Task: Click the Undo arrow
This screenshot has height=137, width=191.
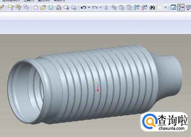Action: [83, 8]
